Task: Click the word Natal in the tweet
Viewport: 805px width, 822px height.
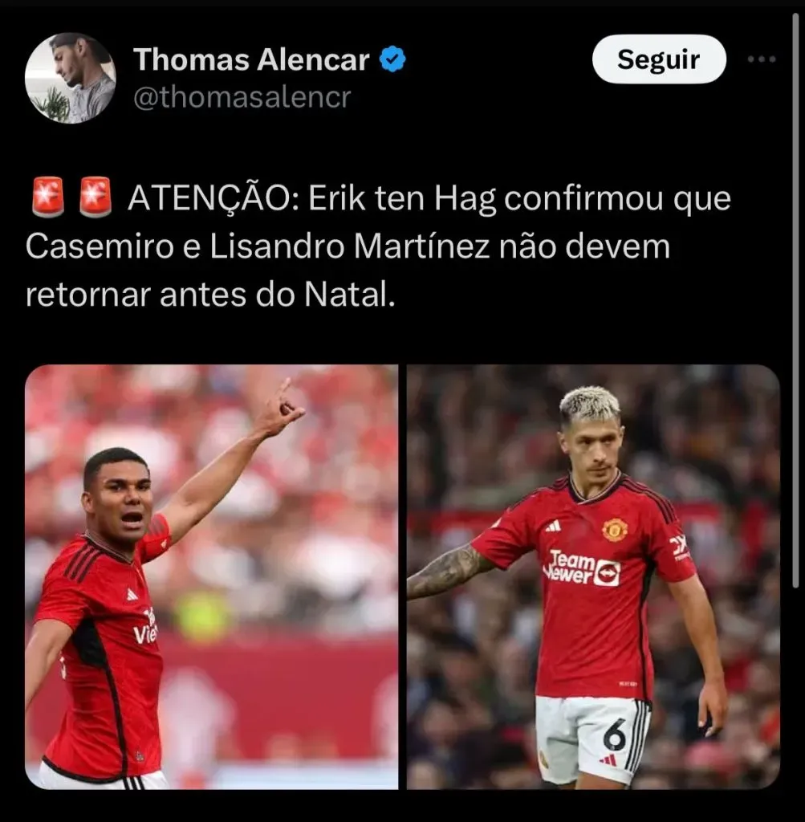Action: click(x=349, y=295)
